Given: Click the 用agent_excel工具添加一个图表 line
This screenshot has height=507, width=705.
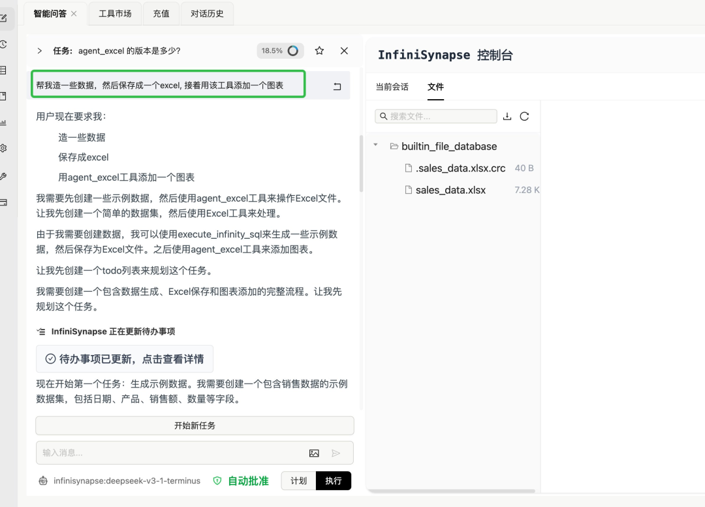Looking at the screenshot, I should 127,177.
